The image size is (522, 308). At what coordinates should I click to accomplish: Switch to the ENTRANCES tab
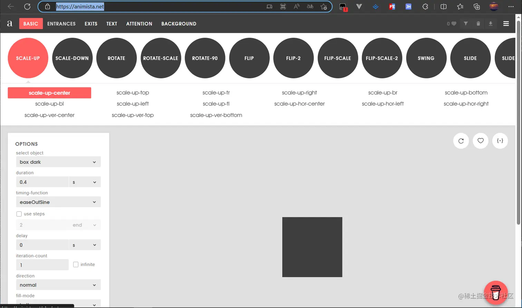pos(61,23)
